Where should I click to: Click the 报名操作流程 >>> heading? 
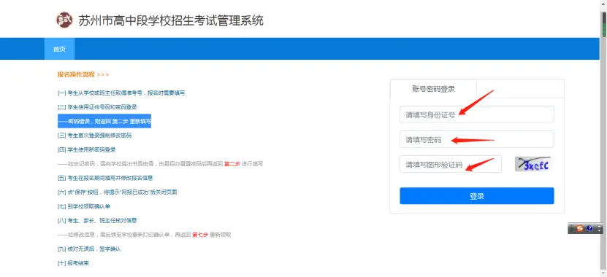(83, 74)
